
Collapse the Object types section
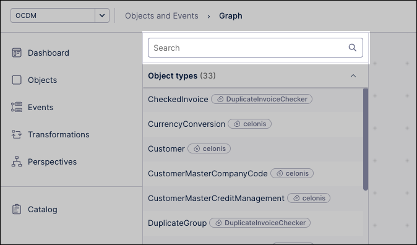[x=353, y=76]
